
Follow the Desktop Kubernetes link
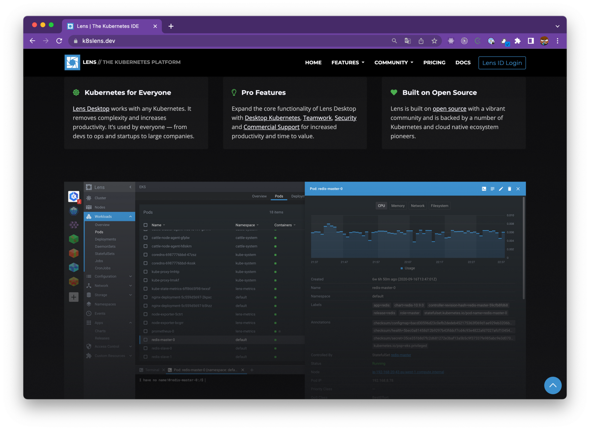coord(272,118)
